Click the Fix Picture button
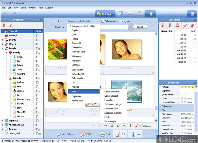This screenshot has width=198, height=143. 142,126
